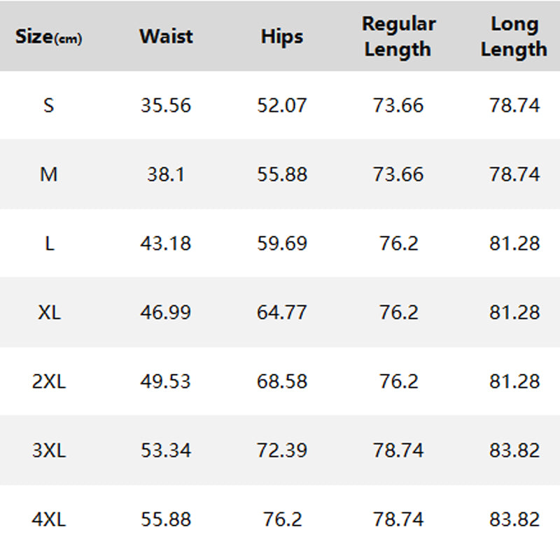Select the 2XL size label

click(x=48, y=381)
